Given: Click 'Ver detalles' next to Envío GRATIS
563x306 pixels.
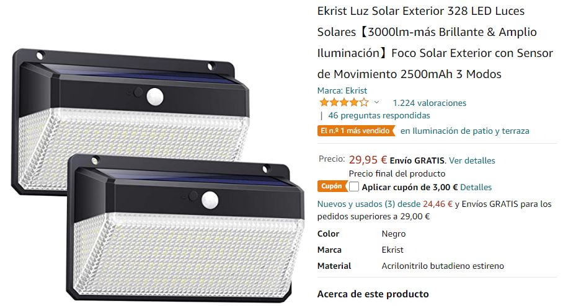Looking at the screenshot, I should [472, 160].
